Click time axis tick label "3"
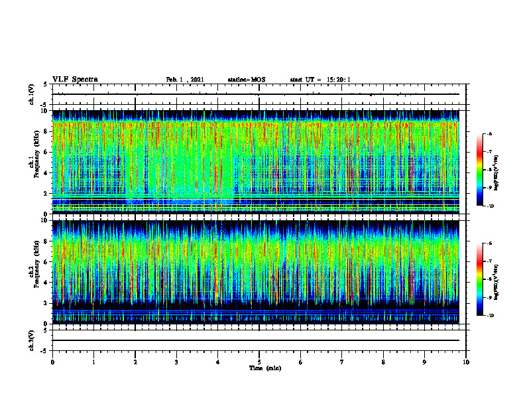This screenshot has width=525, height=406. click(176, 362)
